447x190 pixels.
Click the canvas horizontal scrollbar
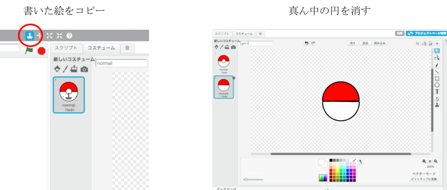pyautogui.click(x=340, y=154)
